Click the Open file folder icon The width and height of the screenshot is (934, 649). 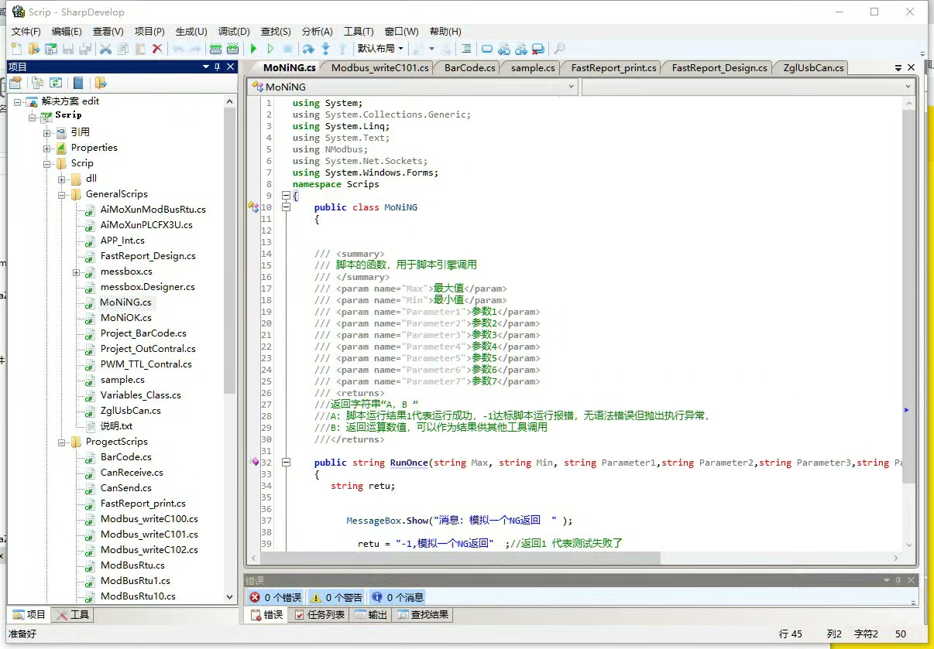[x=33, y=49]
